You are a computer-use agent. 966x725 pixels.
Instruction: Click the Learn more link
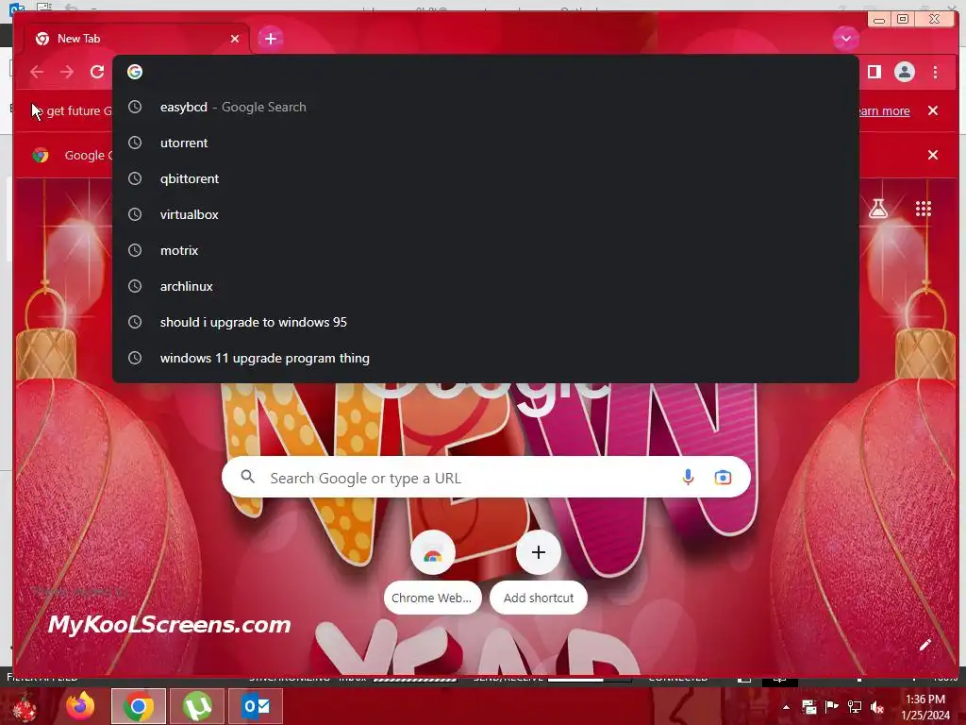(x=885, y=111)
